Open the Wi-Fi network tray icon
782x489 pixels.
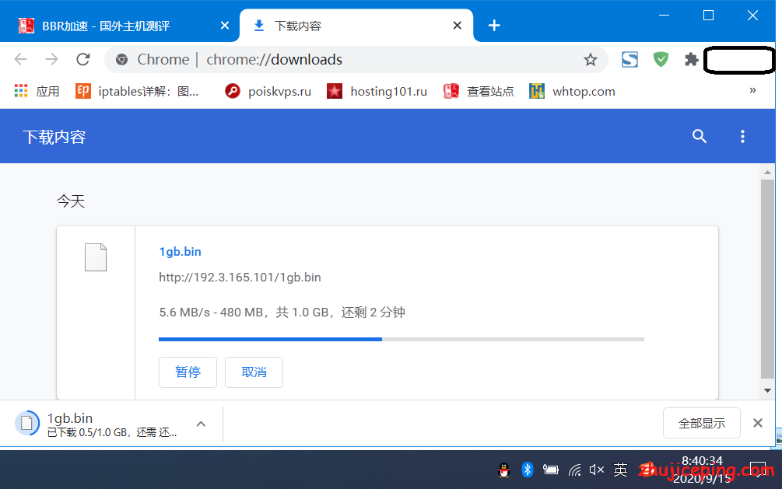[x=574, y=470]
